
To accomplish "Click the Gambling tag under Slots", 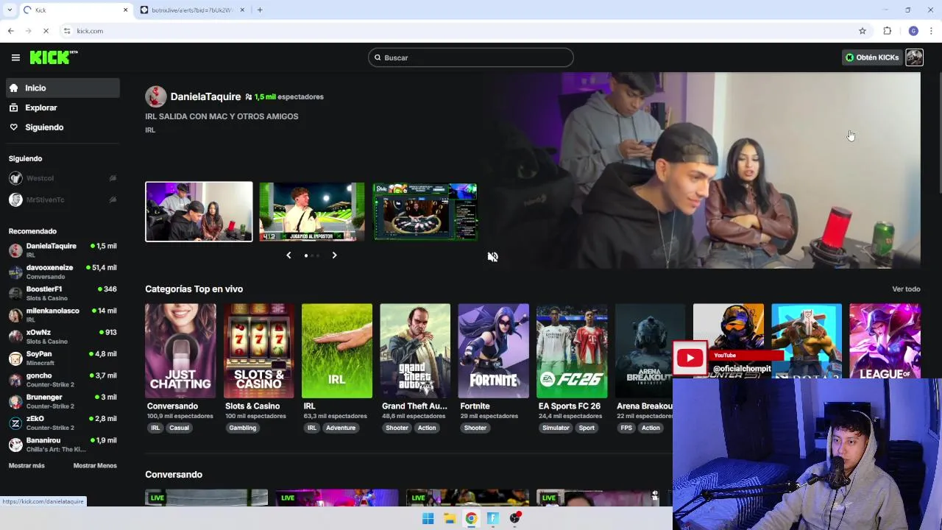I will pos(242,428).
